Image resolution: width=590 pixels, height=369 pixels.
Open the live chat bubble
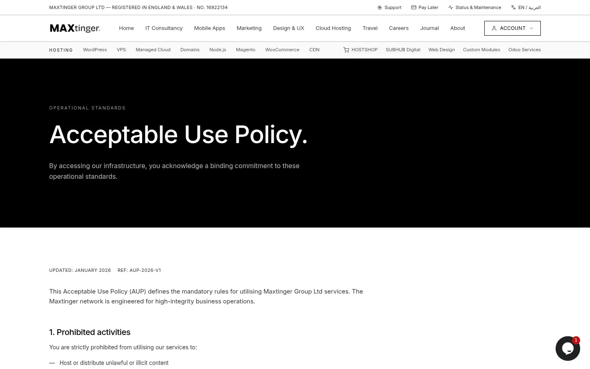[x=568, y=348]
